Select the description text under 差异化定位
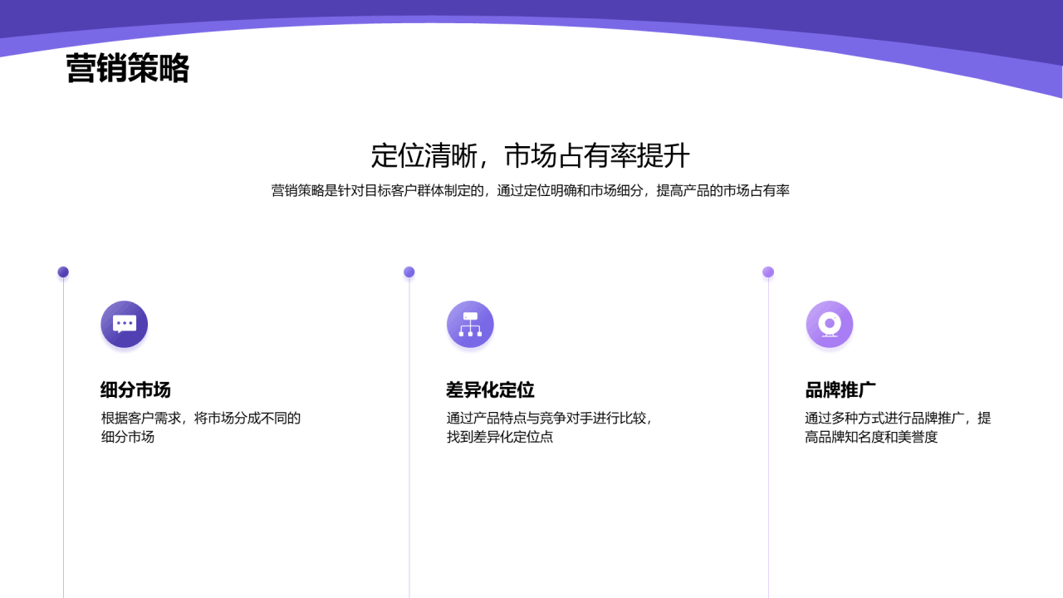This screenshot has height=598, width=1063. pyautogui.click(x=550, y=428)
